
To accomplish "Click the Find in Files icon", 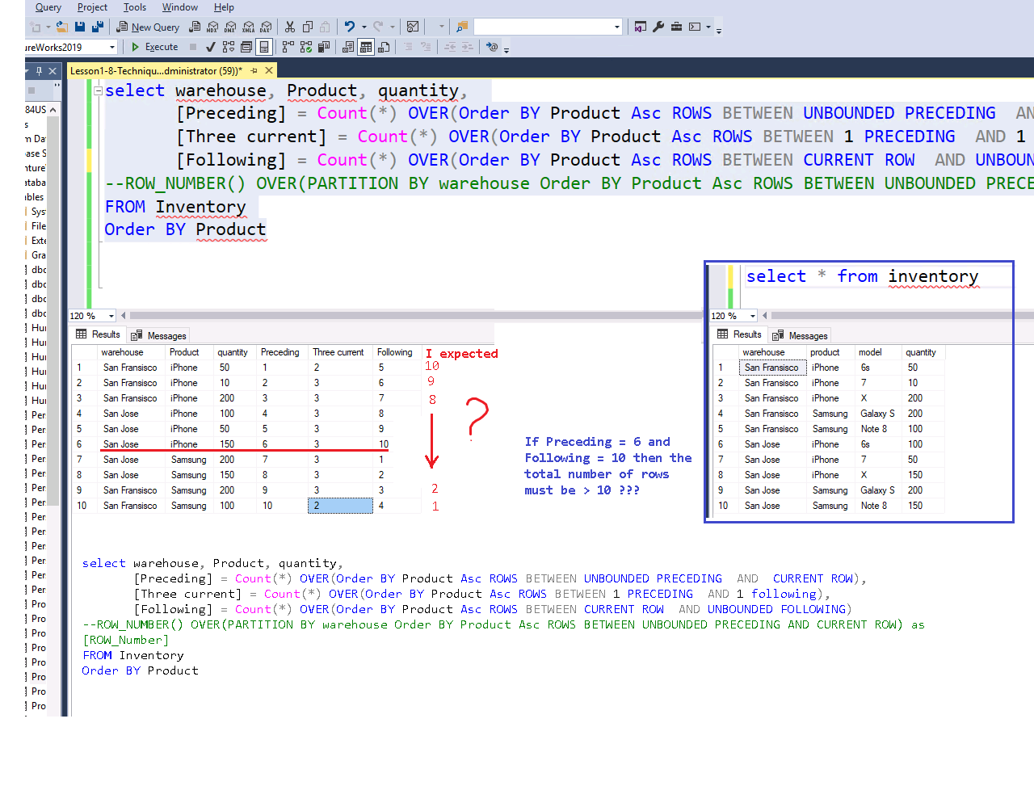I will pyautogui.click(x=462, y=27).
